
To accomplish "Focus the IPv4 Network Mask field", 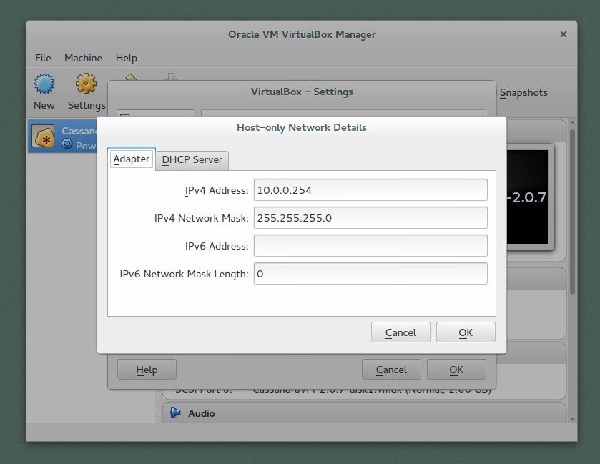I will 370,218.
